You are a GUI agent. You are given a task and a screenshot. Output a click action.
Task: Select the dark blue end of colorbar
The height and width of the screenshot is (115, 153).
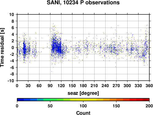coord(21,100)
